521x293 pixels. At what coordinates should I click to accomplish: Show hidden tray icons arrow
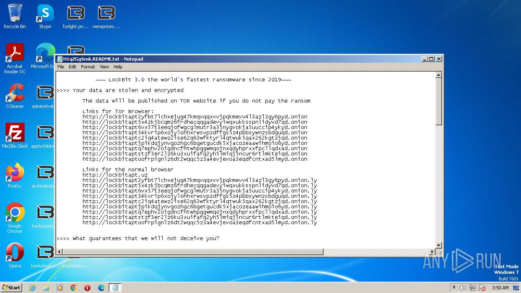[x=454, y=288]
